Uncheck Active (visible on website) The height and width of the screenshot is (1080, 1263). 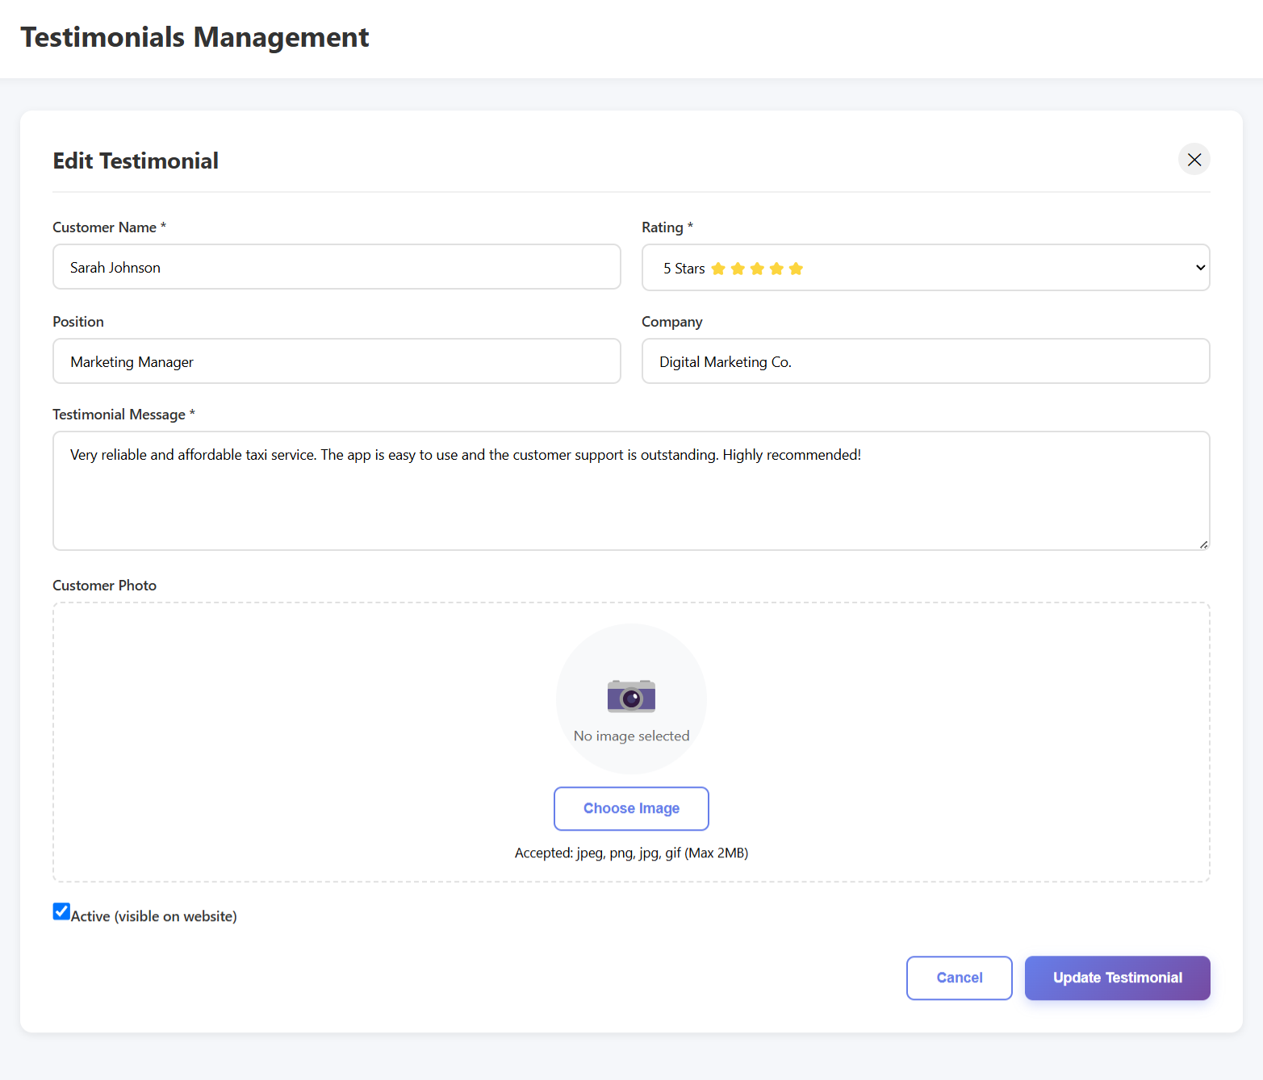tap(61, 911)
